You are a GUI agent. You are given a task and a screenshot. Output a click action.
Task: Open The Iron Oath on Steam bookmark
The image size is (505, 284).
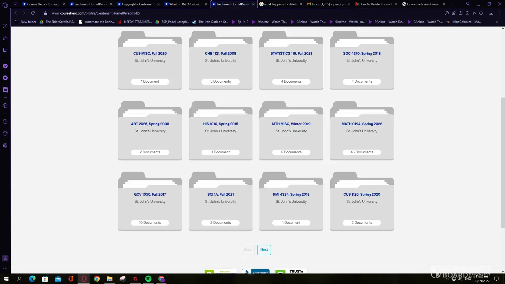pyautogui.click(x=210, y=22)
